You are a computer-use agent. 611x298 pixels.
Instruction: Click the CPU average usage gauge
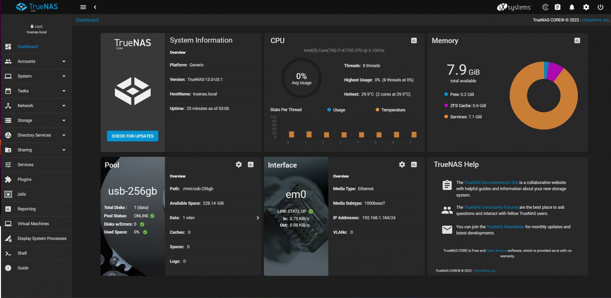coord(301,78)
